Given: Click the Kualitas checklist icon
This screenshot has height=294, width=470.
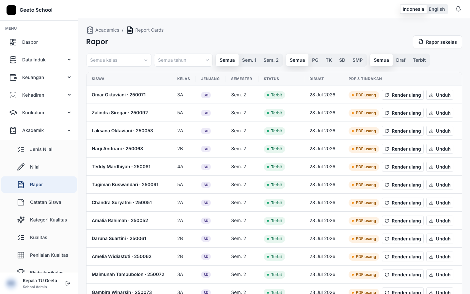Looking at the screenshot, I should [x=21, y=237].
